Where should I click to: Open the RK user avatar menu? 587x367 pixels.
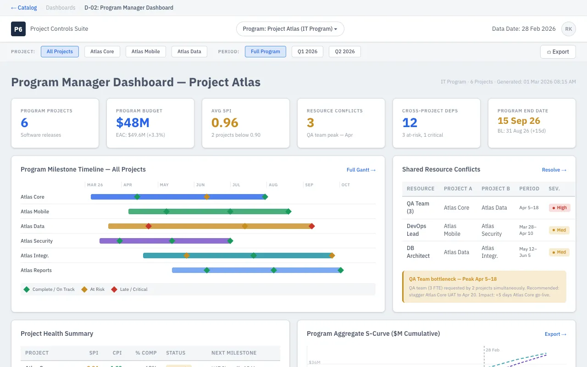[569, 28]
